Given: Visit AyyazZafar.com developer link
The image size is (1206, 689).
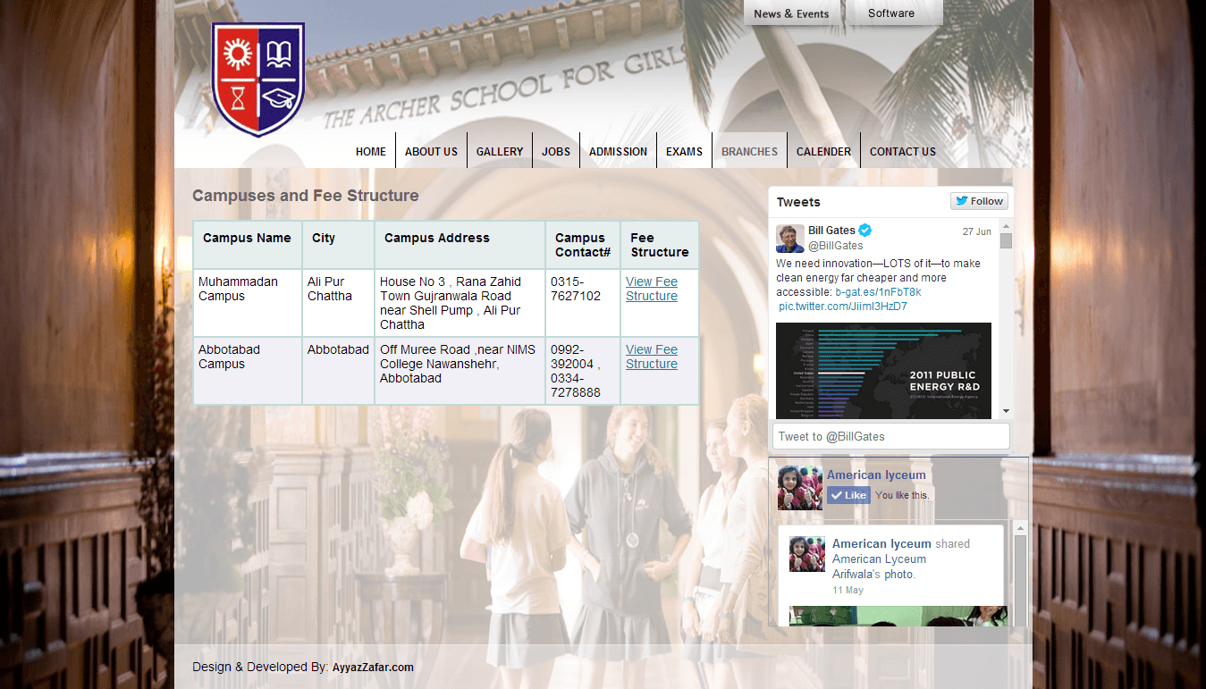Looking at the screenshot, I should click(x=373, y=668).
